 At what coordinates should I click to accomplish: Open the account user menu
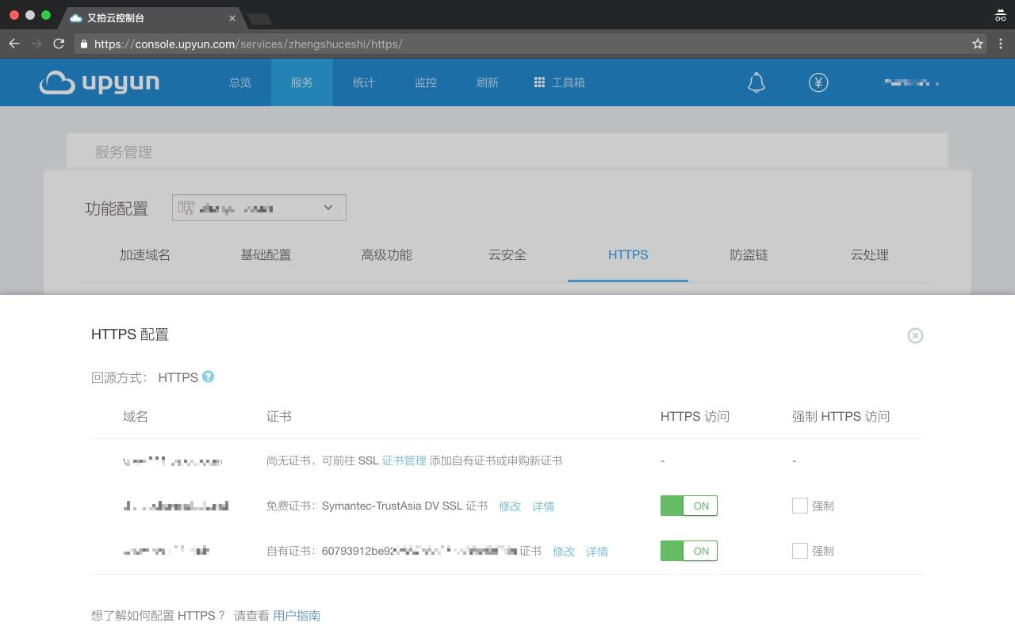pos(911,82)
